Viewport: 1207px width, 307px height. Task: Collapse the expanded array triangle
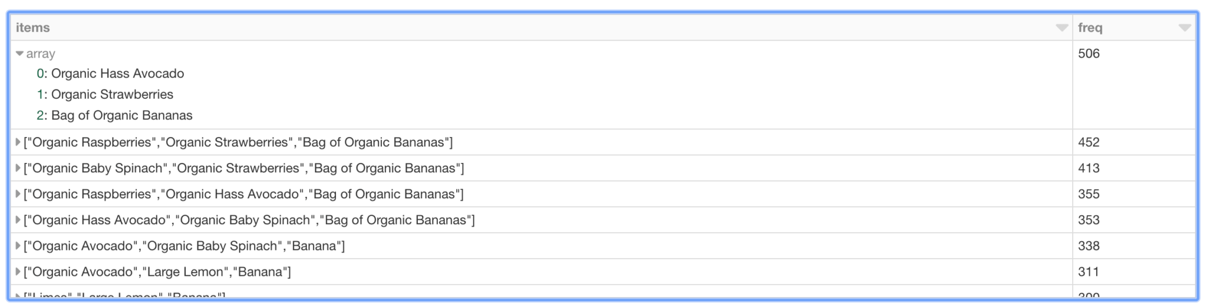coord(19,54)
